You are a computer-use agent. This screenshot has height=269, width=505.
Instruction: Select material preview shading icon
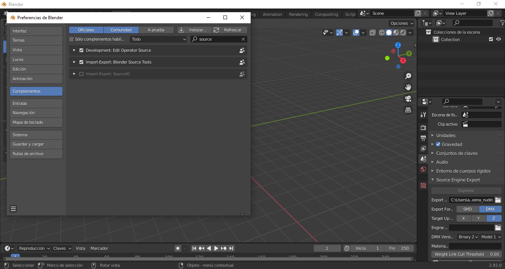(396, 33)
